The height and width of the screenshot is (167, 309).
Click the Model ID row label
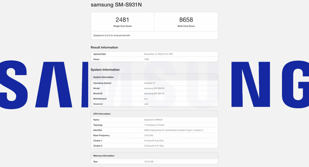[x=98, y=94]
